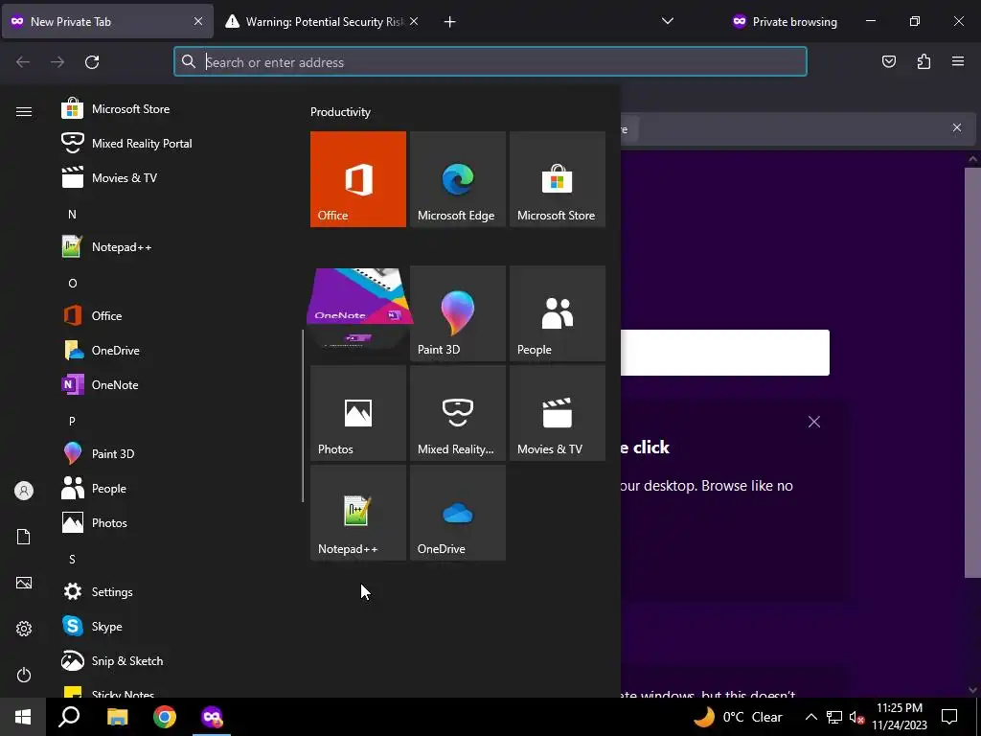The width and height of the screenshot is (981, 736).
Task: Open the People tile
Action: [x=557, y=313]
